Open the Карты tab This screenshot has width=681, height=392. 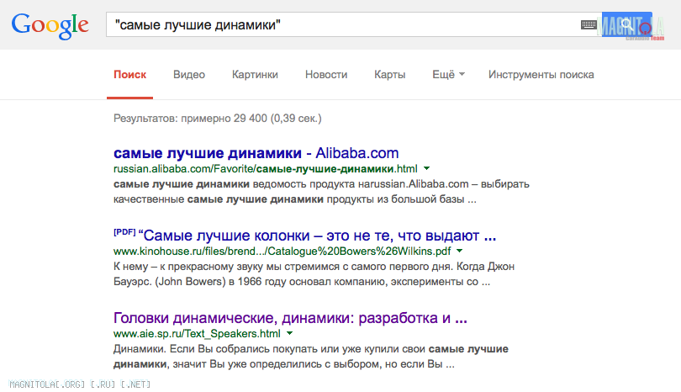pyautogui.click(x=389, y=75)
